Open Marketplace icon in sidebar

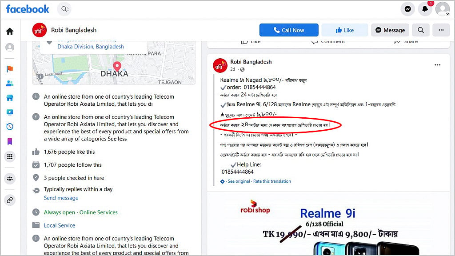click(10, 98)
